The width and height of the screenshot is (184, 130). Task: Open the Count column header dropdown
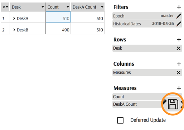coord(68,7)
